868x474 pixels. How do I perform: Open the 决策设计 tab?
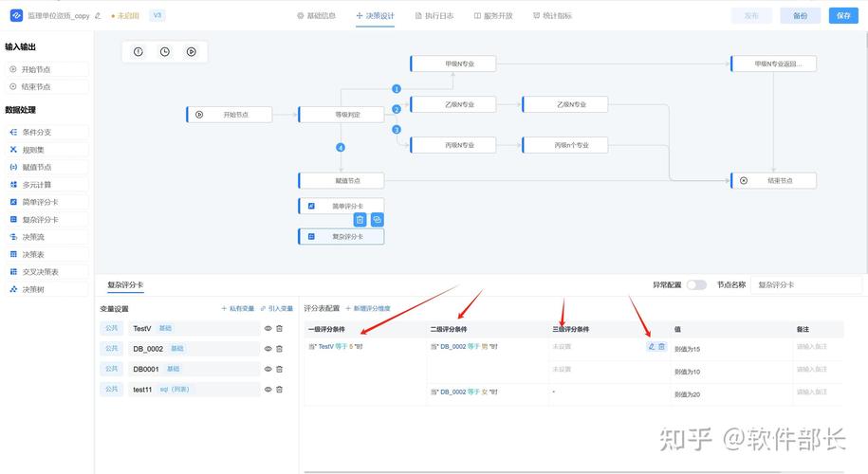376,16
